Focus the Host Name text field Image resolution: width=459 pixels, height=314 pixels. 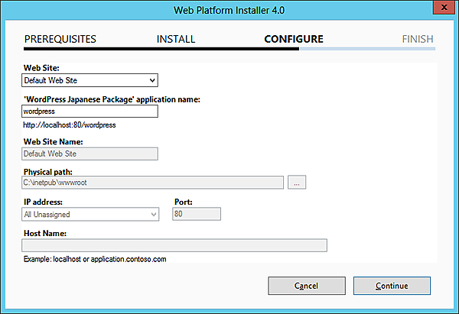pos(174,245)
